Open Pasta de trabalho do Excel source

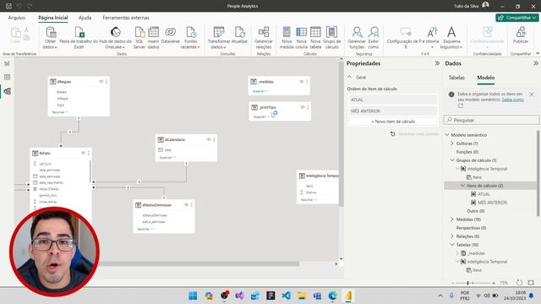pyautogui.click(x=79, y=37)
